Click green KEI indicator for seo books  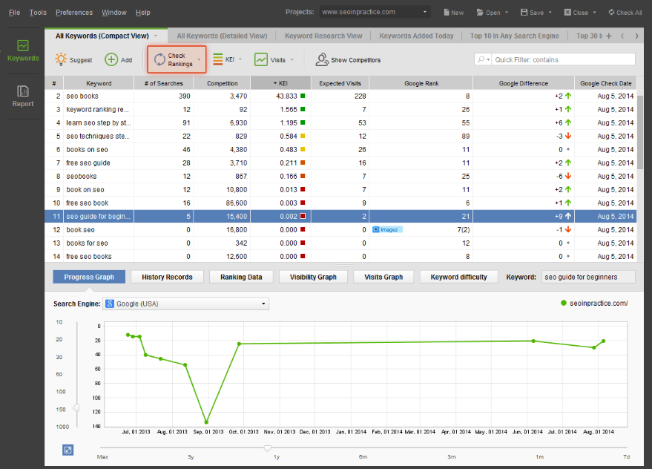tap(303, 96)
